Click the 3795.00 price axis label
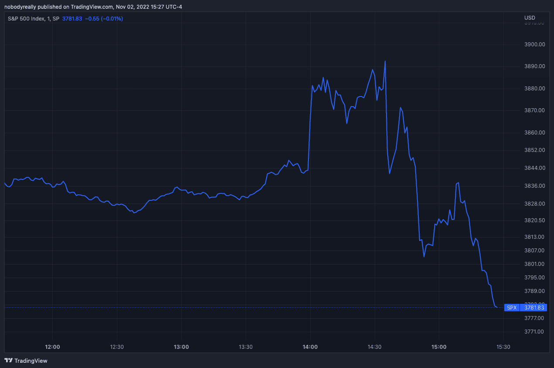554x368 pixels. click(534, 278)
